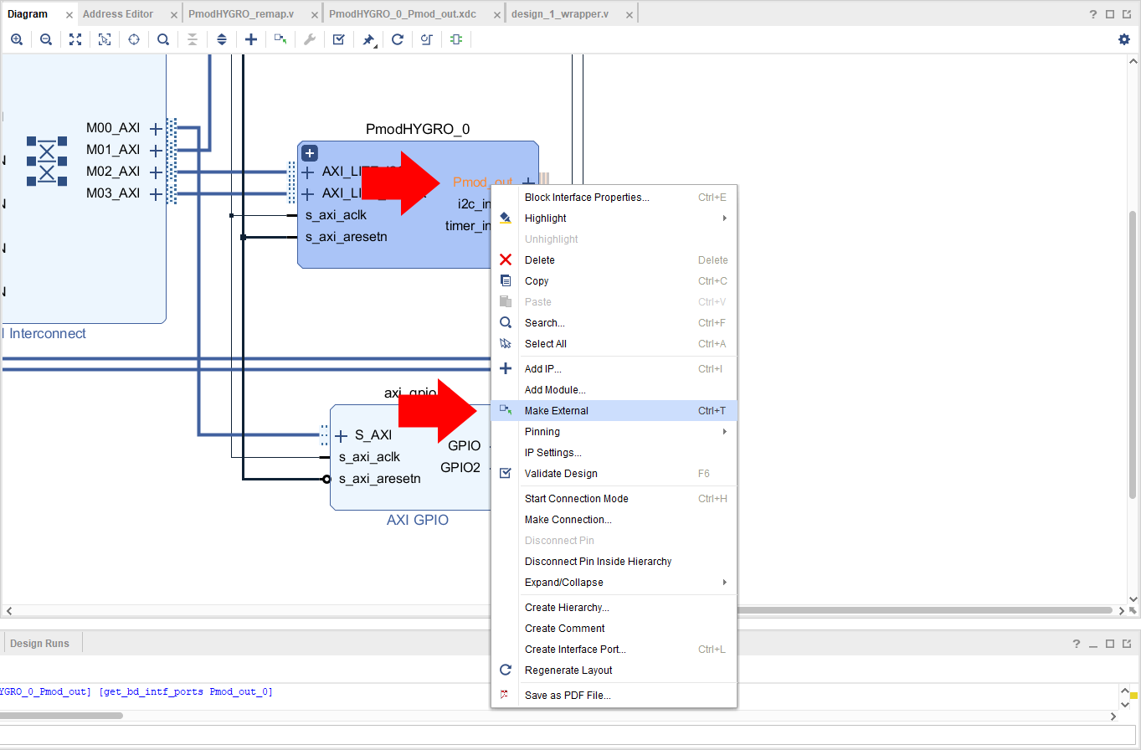Expand the M01_AXI interface pin

tap(155, 150)
